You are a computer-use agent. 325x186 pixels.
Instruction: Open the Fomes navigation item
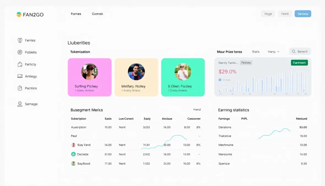pos(76,14)
